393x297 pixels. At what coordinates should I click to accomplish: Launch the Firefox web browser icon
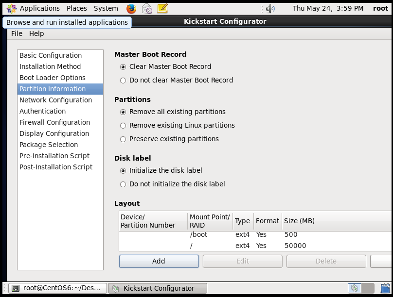(131, 9)
